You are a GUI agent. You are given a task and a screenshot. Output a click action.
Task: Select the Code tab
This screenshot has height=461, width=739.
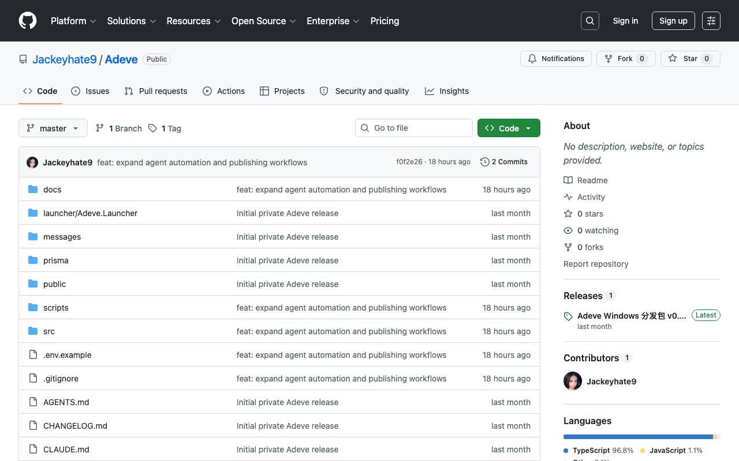click(40, 91)
